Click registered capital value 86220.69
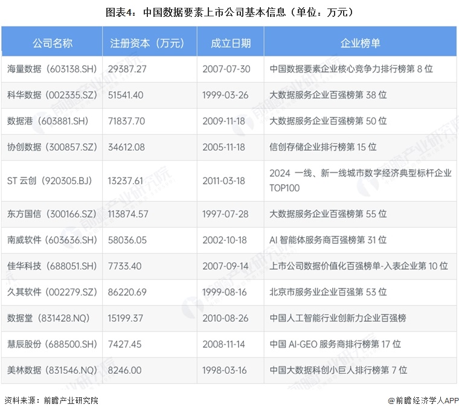Image resolution: width=459 pixels, height=413 pixels. tap(127, 292)
